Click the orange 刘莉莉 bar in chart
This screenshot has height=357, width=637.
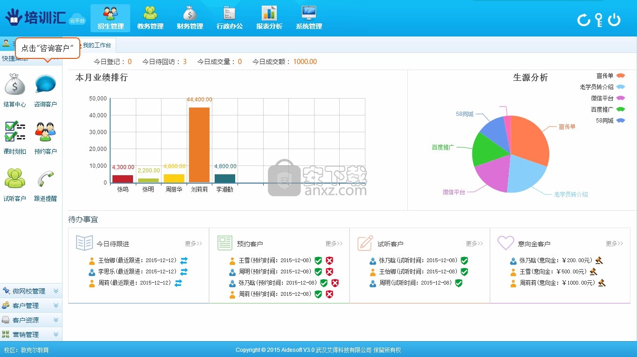199,145
